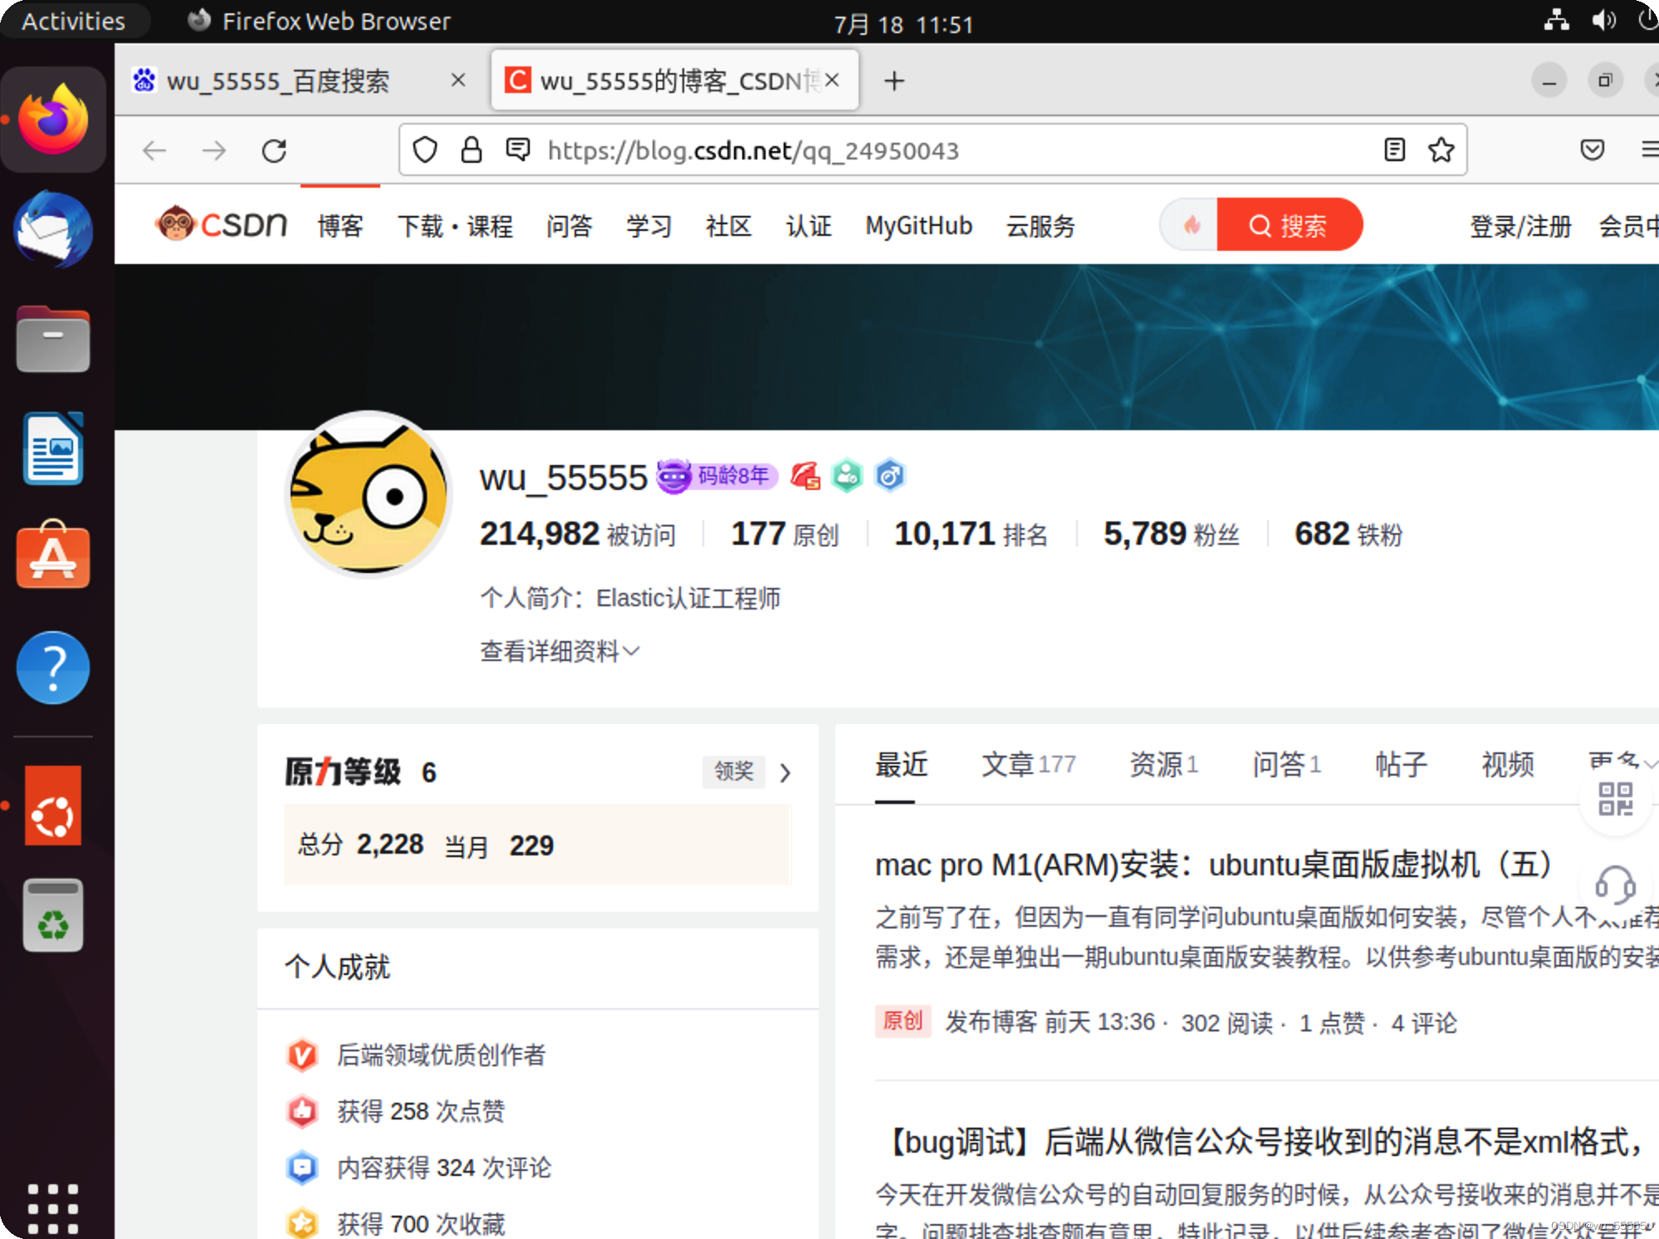Viewport: 1659px width, 1239px height.
Task: Close the CSDN blog tab
Action: pos(833,81)
